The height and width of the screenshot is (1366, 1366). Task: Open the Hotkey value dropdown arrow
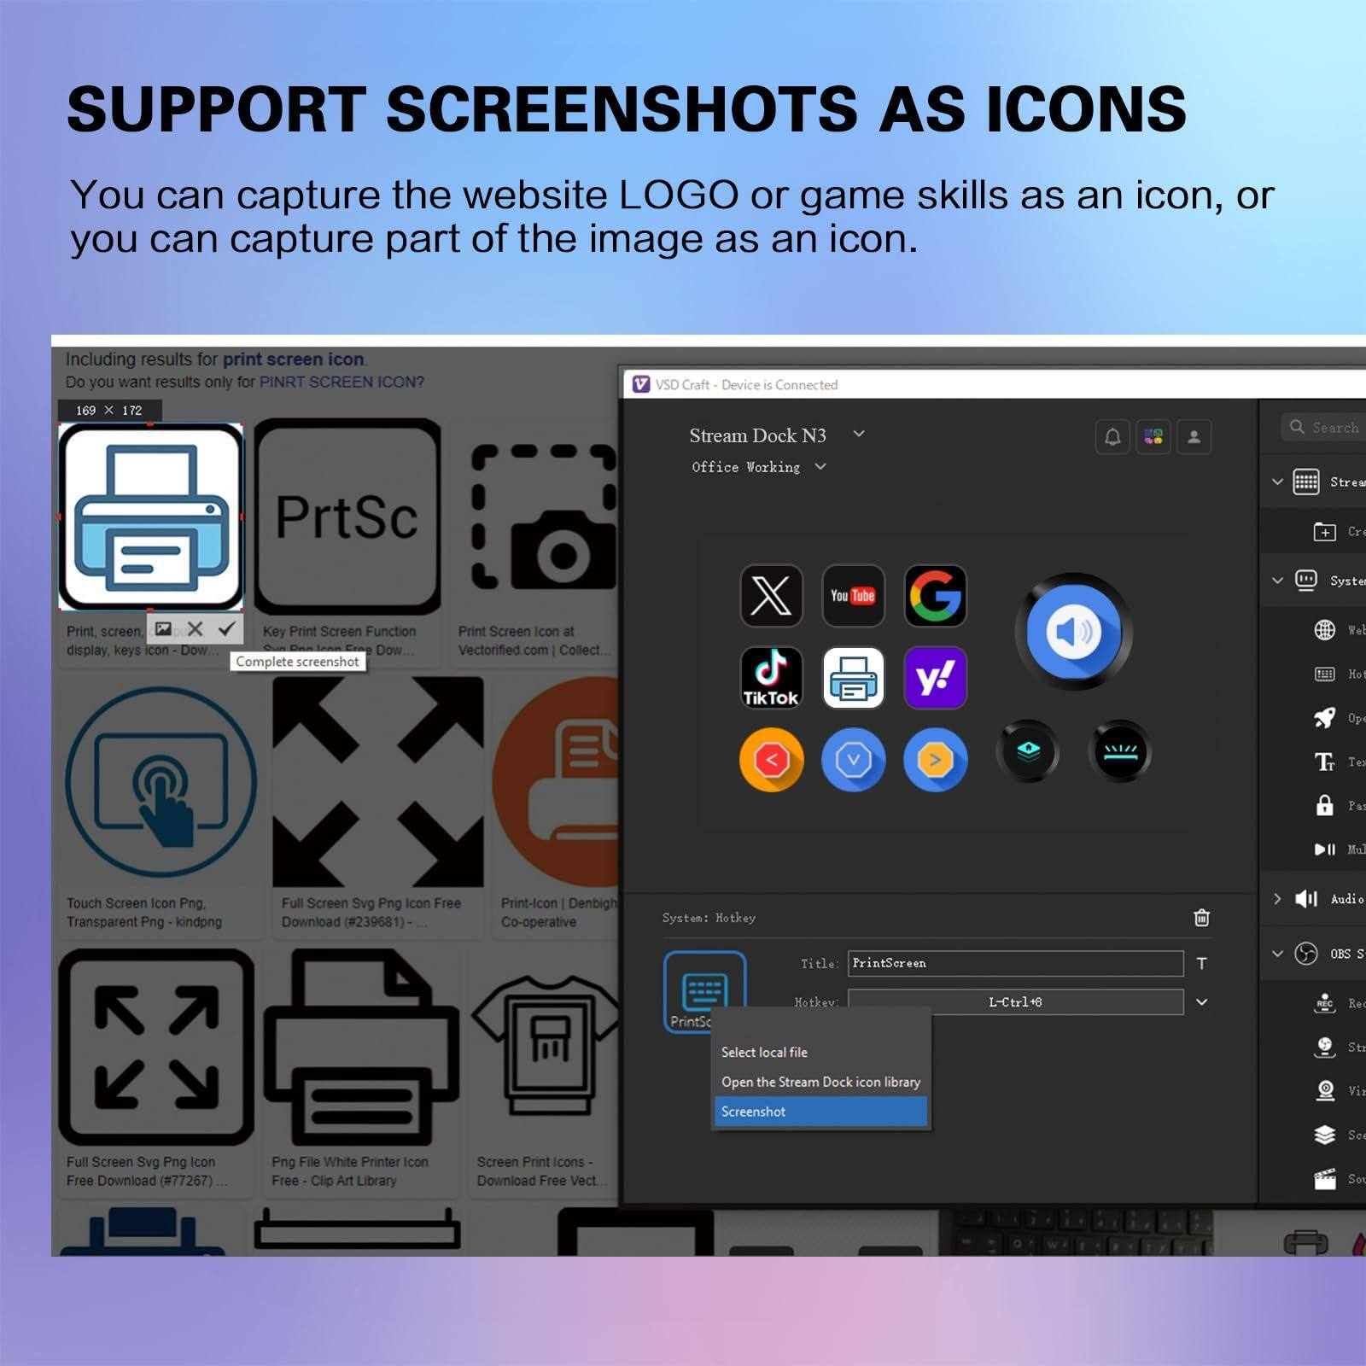(x=1201, y=1001)
